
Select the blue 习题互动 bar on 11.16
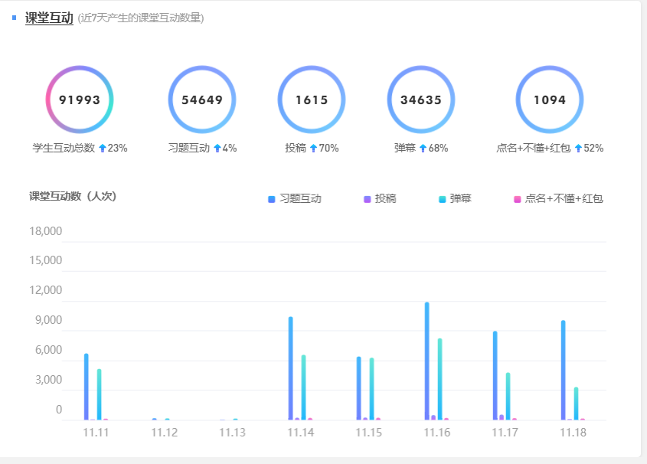pyautogui.click(x=427, y=361)
